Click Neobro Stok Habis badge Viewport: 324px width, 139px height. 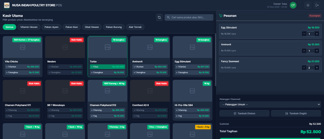(x=77, y=40)
